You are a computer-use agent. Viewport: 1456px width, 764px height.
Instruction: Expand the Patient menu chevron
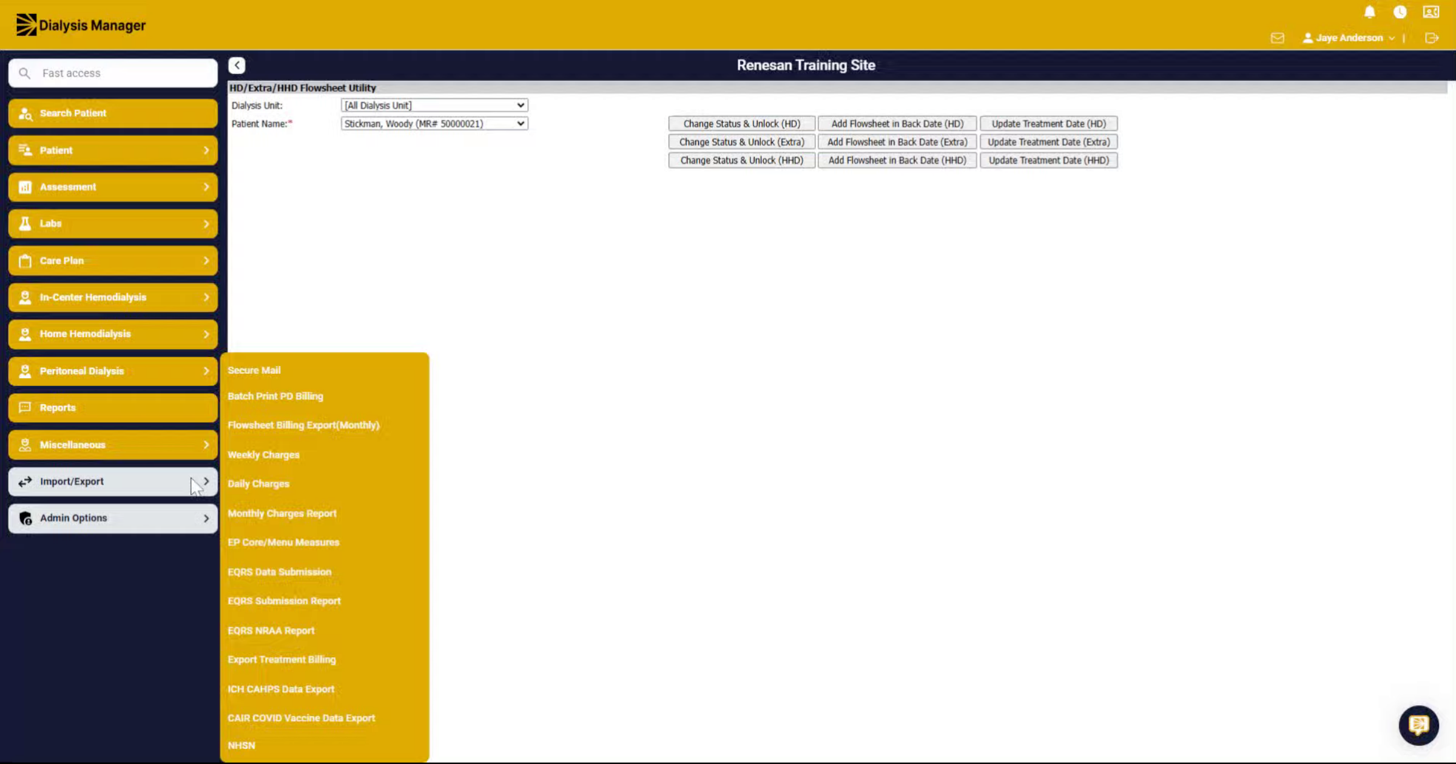coord(206,150)
